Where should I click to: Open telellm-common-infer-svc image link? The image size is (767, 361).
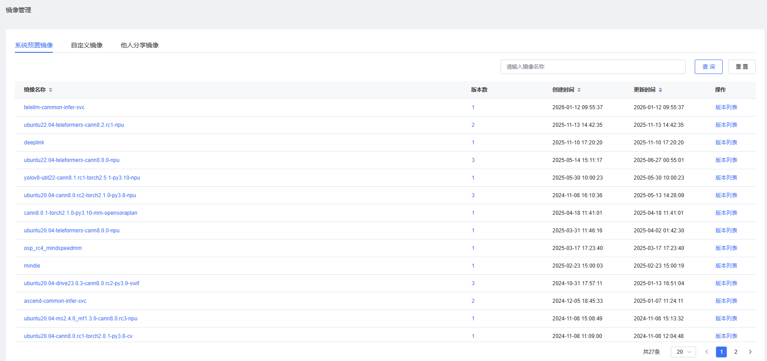click(54, 107)
